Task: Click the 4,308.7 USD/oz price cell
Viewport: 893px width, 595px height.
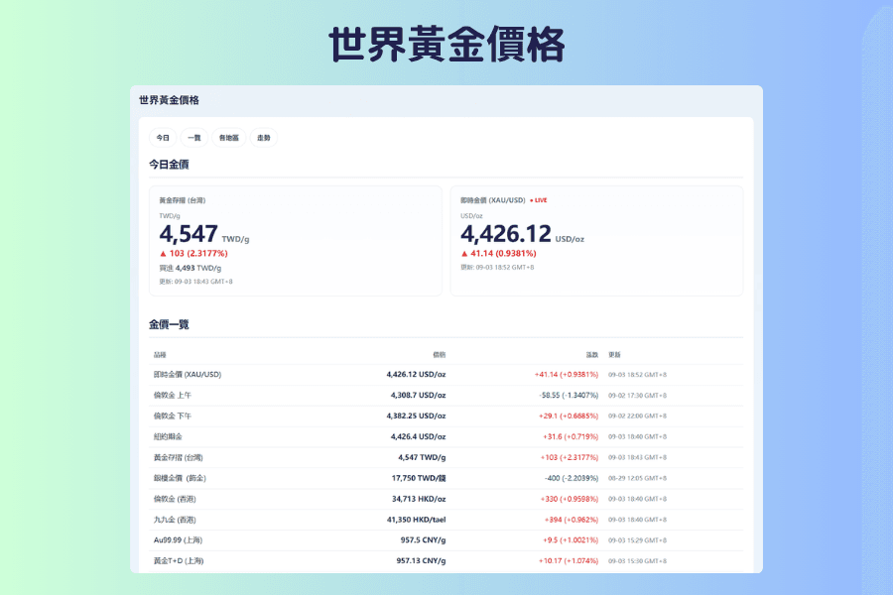Action: tap(418, 395)
